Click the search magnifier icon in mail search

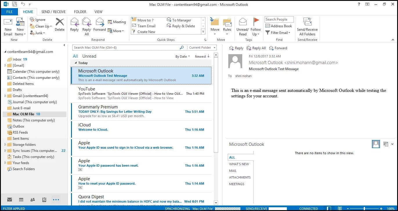click(182, 48)
